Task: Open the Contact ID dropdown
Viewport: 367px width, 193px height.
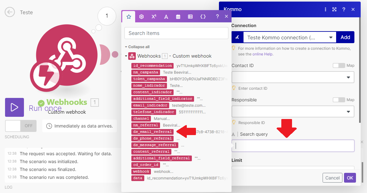Action: pos(293,77)
